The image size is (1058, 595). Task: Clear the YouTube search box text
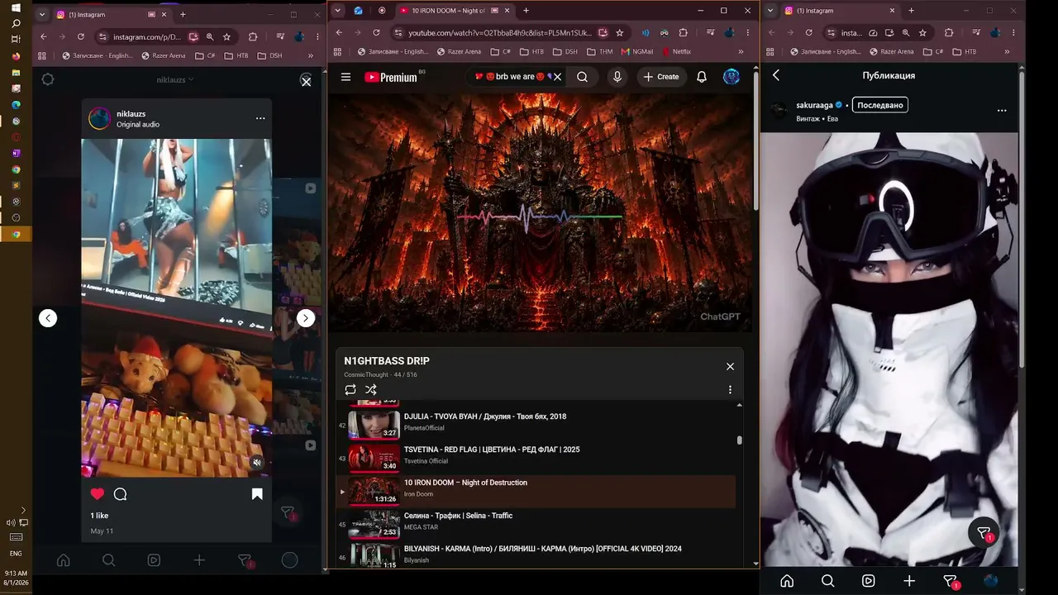(557, 77)
